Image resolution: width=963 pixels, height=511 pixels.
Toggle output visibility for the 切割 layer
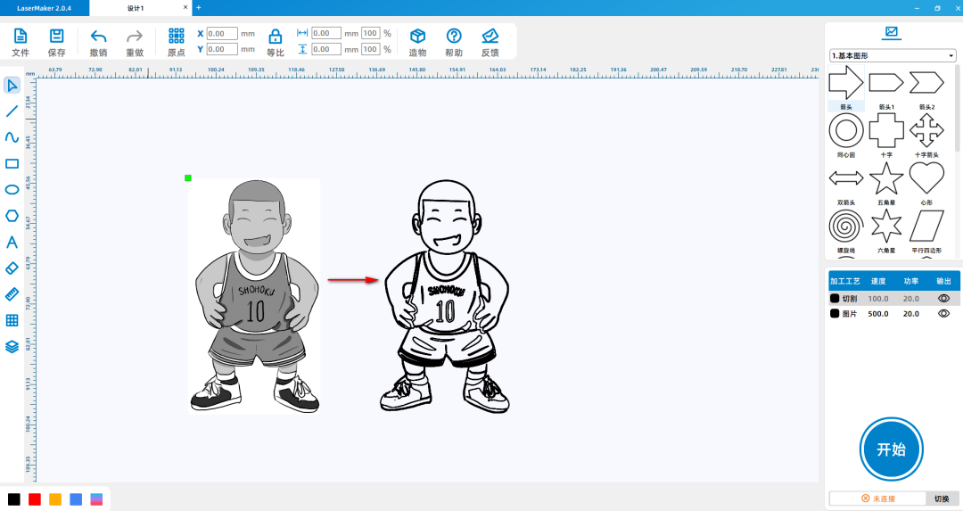[x=943, y=299]
